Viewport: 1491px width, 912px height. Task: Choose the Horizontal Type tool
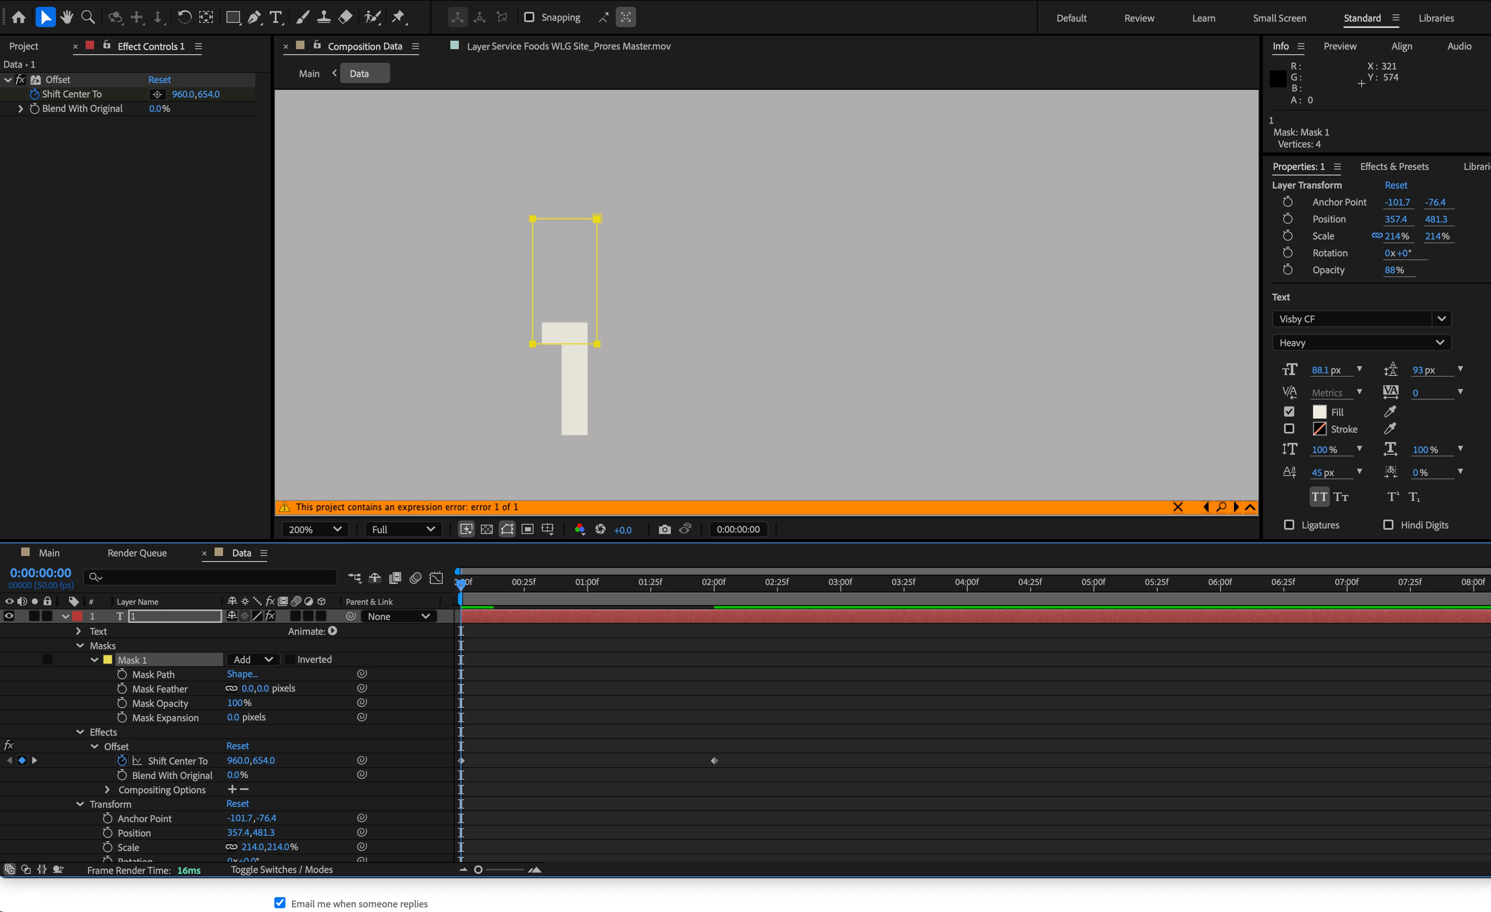click(x=276, y=17)
